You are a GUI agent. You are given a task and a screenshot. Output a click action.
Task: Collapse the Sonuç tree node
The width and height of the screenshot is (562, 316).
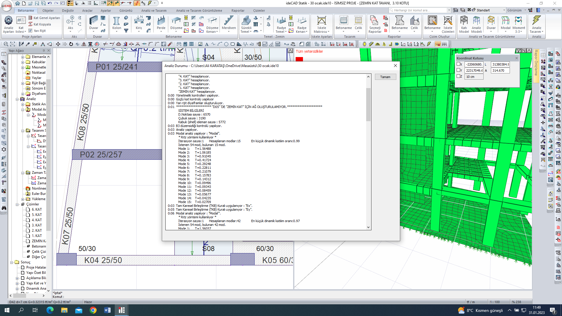click(12, 262)
